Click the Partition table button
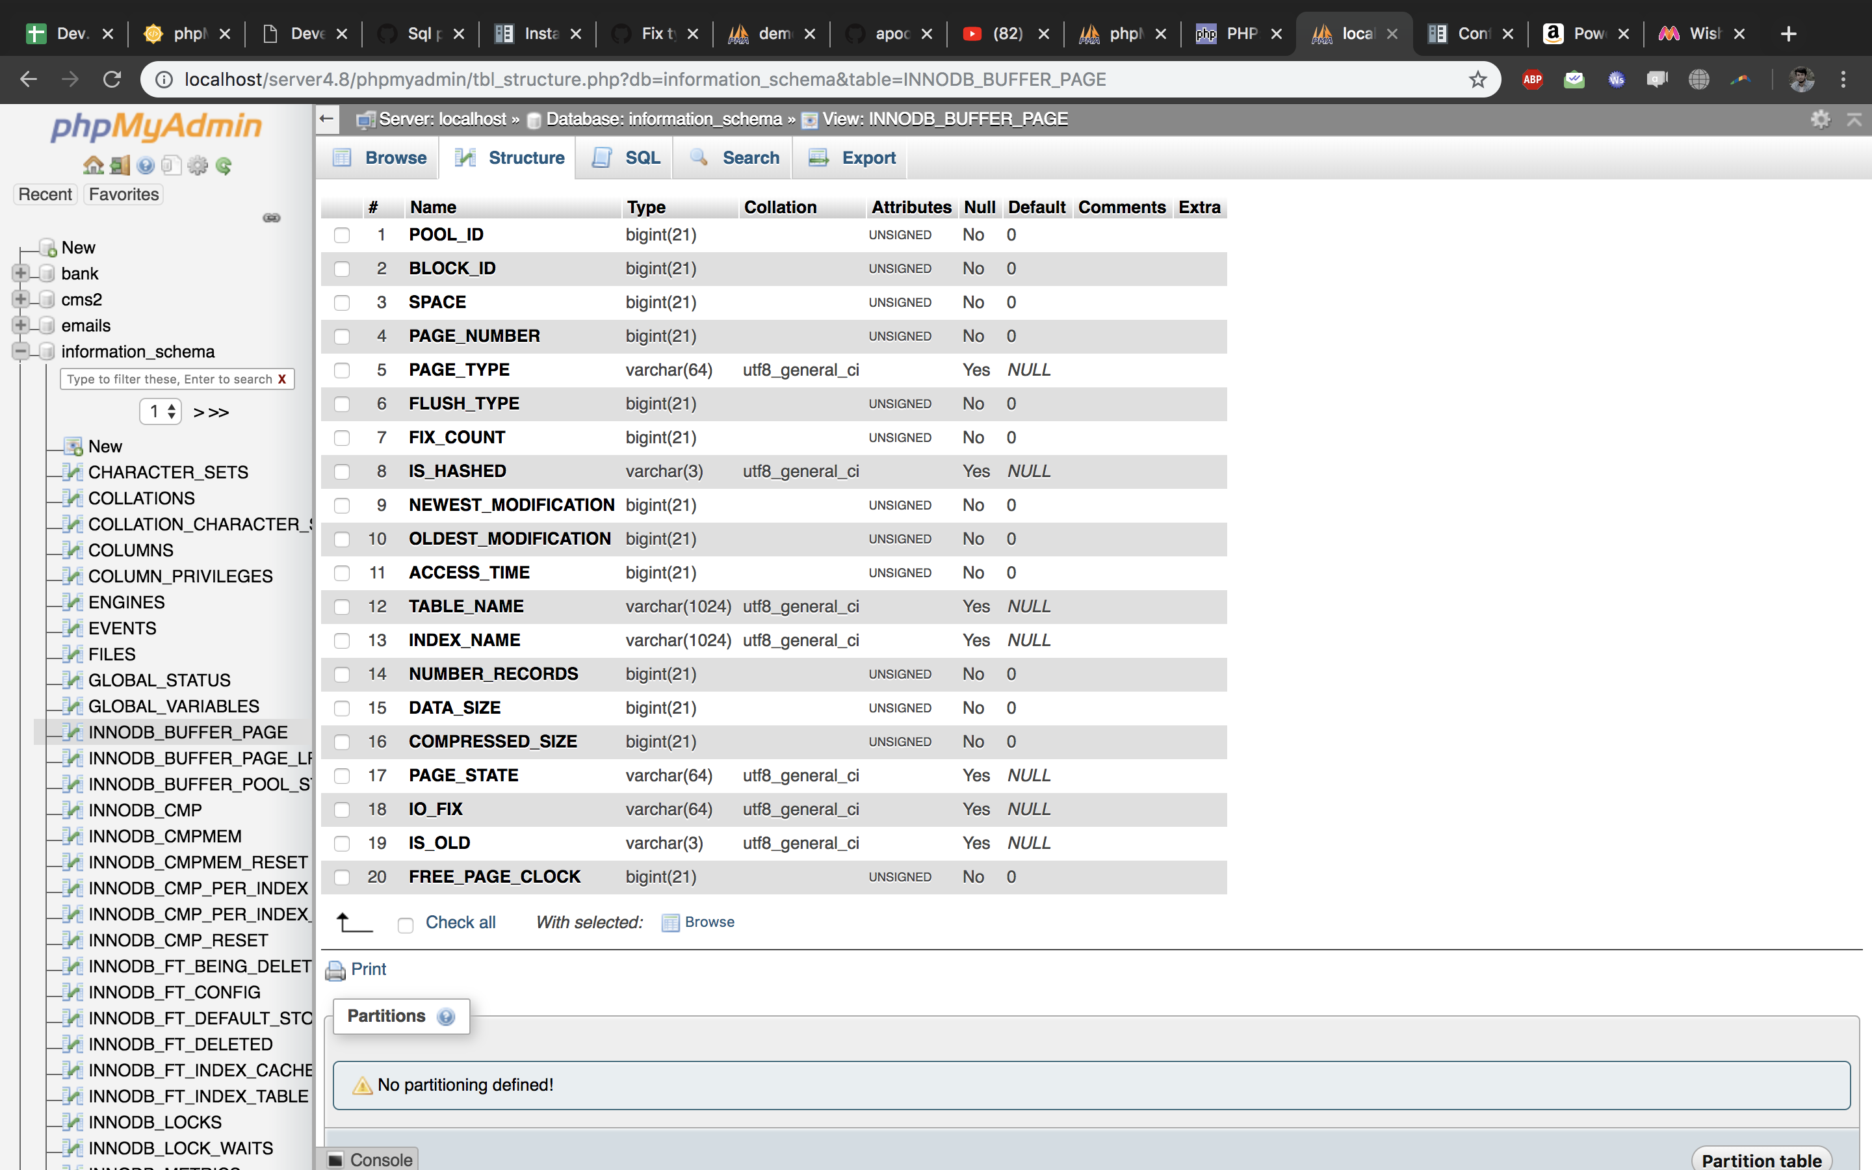1872x1170 pixels. pyautogui.click(x=1761, y=1159)
